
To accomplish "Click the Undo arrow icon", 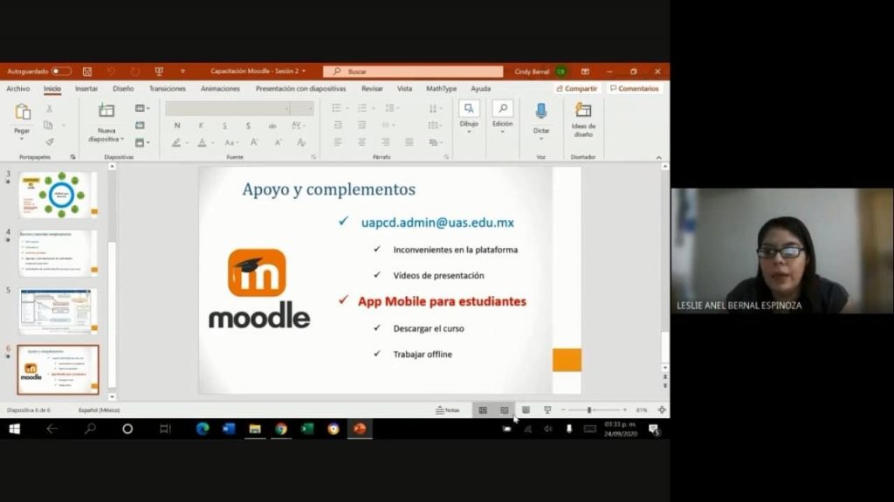I will (111, 72).
